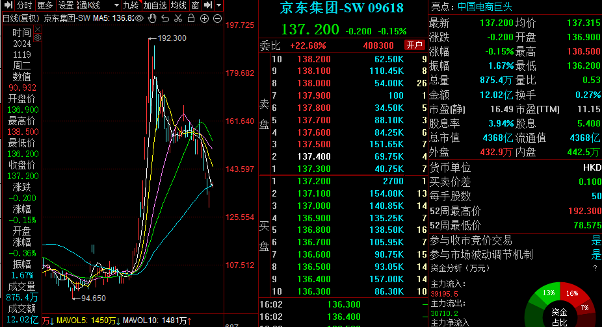Click the 资金占比 donut center label
The height and width of the screenshot is (327, 602).
click(x=559, y=317)
